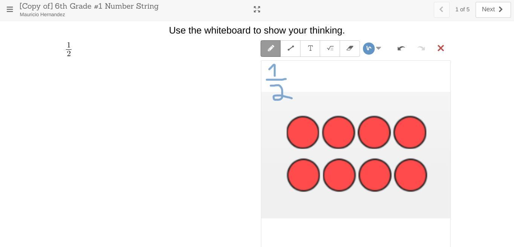Choose the text tool
The height and width of the screenshot is (247, 514).
click(310, 49)
